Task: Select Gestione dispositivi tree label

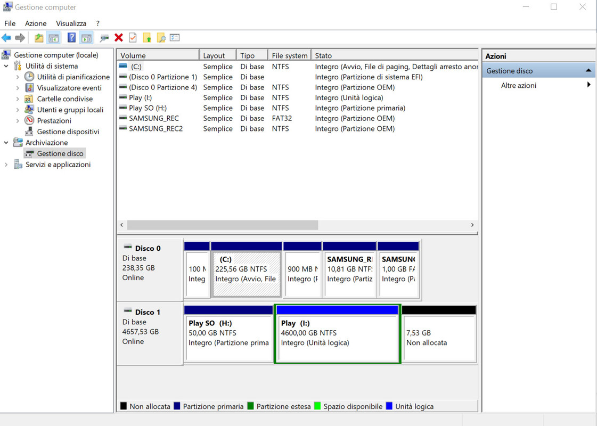Action: point(68,132)
